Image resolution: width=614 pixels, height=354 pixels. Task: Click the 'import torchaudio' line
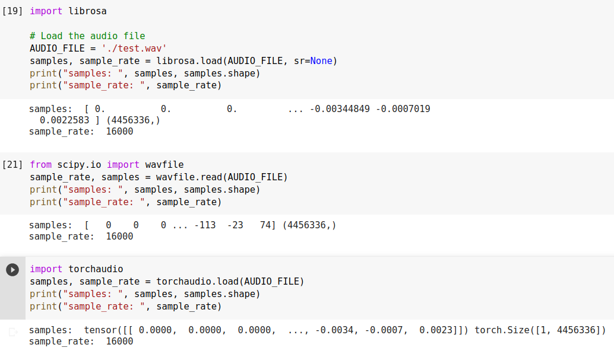(x=76, y=269)
